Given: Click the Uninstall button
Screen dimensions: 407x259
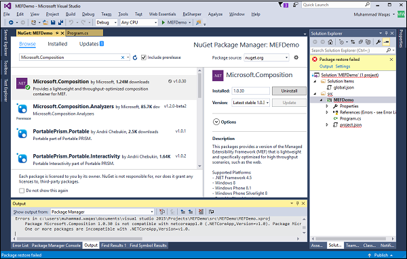Looking at the screenshot, I should 289,91.
